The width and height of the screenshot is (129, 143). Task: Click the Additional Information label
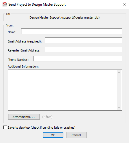23,66
